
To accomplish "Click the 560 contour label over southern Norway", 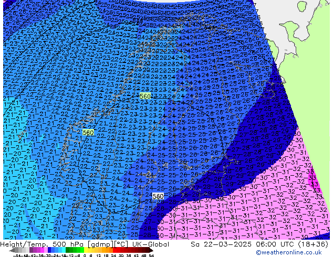I will 88,133.
